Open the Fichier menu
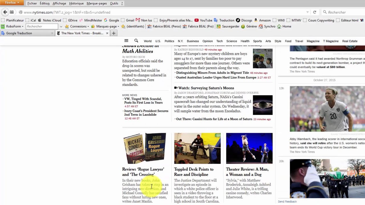Viewport: 365px width, 205px height. (32, 3)
